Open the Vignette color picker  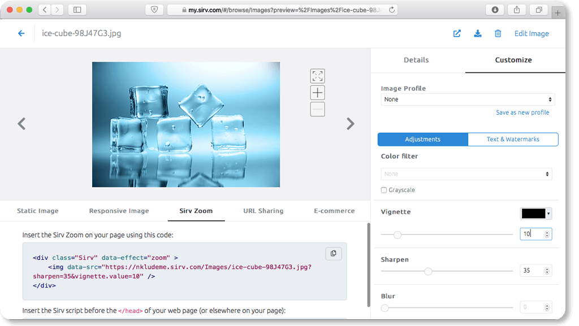pos(535,213)
